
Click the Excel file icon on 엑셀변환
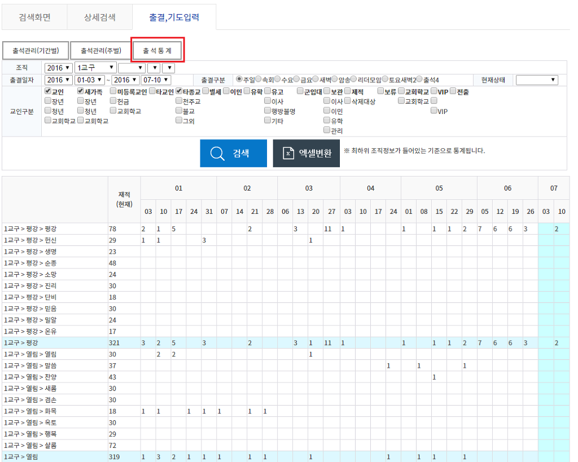[x=288, y=153]
